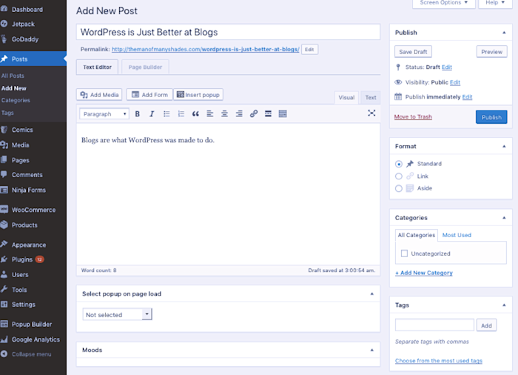Switch to the Visual editor tab
Image resolution: width=518 pixels, height=375 pixels.
click(x=346, y=98)
